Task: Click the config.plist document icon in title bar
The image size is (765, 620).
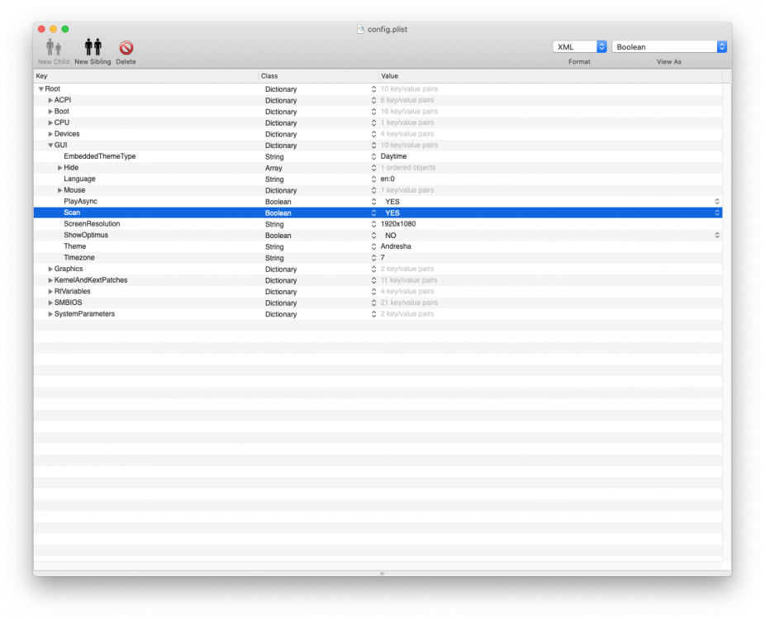Action: 360,29
